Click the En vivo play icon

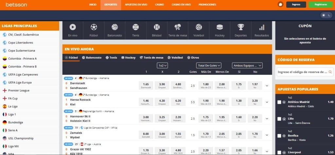click(x=73, y=28)
